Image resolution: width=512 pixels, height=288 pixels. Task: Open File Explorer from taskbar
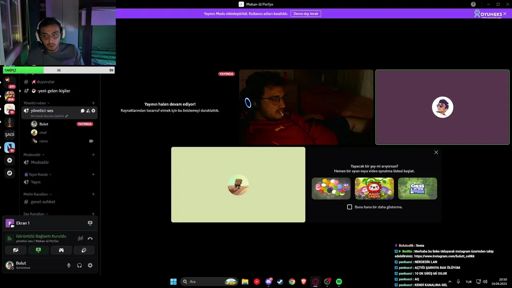tap(245, 282)
